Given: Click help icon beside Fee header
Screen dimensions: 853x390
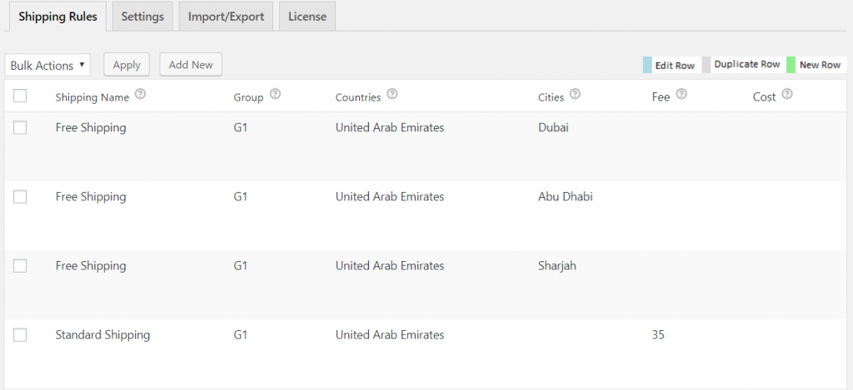Looking at the screenshot, I should point(681,96).
